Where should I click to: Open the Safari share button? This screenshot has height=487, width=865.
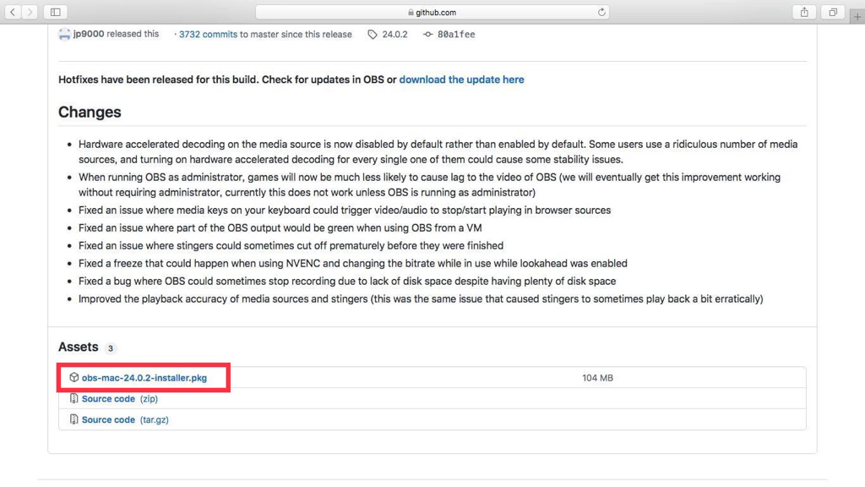pos(804,12)
